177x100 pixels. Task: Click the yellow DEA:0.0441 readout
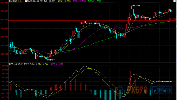pyautogui.click(x=44, y=64)
